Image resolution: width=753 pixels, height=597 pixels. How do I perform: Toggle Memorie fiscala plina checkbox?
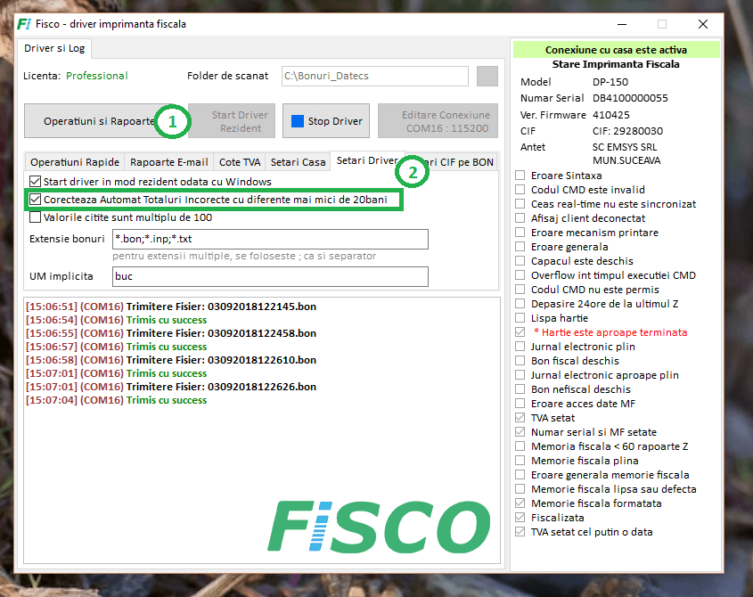click(520, 461)
